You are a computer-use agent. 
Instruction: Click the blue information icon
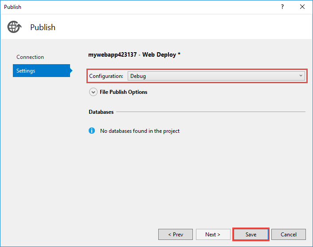tap(92, 131)
